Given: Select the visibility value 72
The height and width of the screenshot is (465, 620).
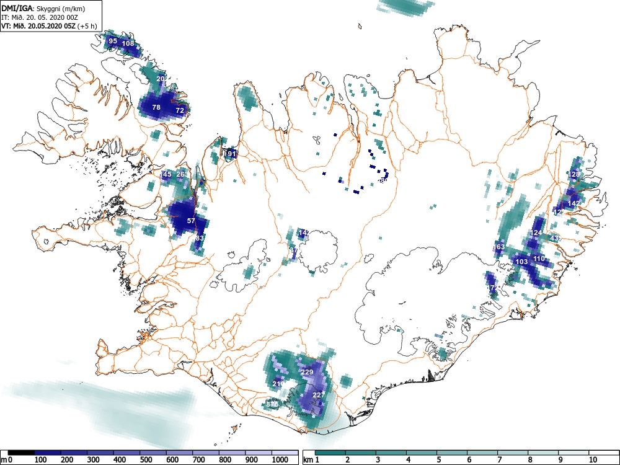Looking at the screenshot, I should pyautogui.click(x=180, y=110).
